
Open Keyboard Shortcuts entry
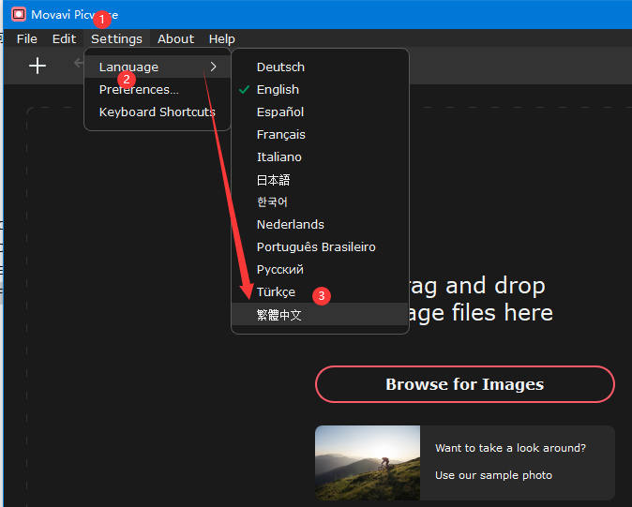158,112
